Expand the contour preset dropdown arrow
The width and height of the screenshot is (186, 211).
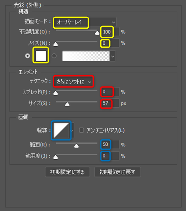[x=72, y=130]
